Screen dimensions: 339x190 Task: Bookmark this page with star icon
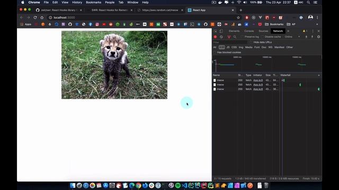pos(238,17)
